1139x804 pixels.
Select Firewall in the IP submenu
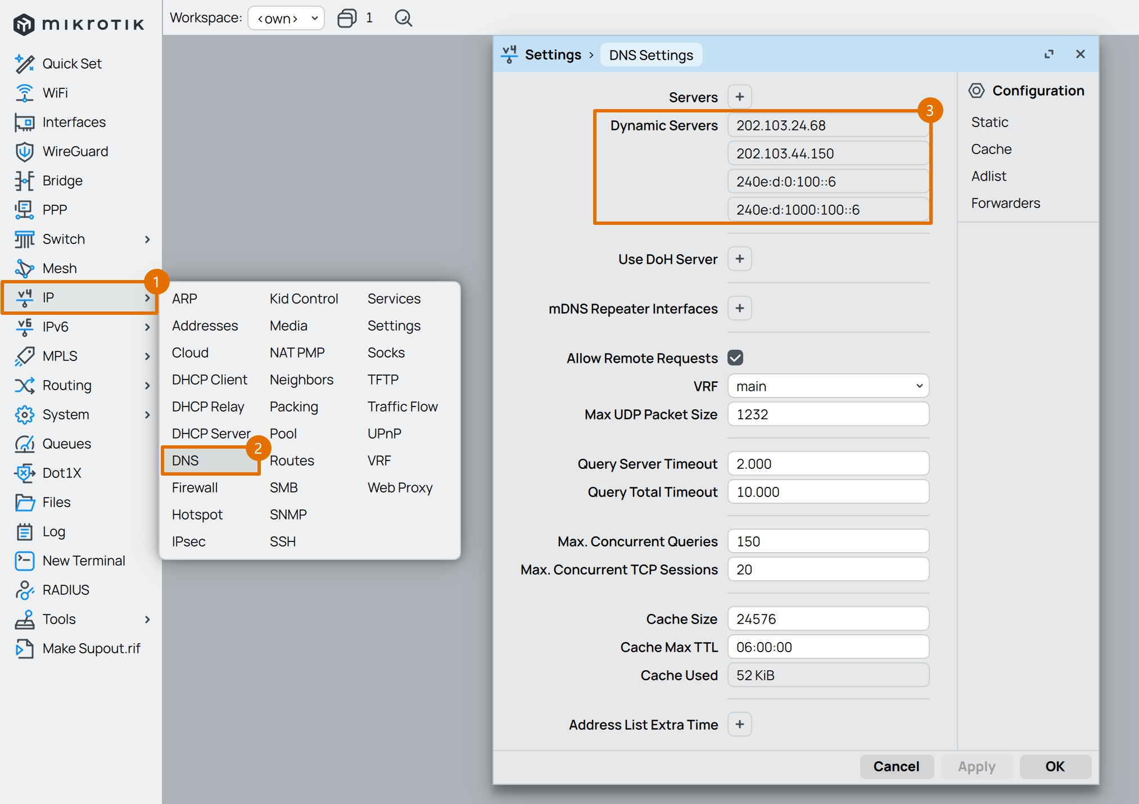pos(195,487)
